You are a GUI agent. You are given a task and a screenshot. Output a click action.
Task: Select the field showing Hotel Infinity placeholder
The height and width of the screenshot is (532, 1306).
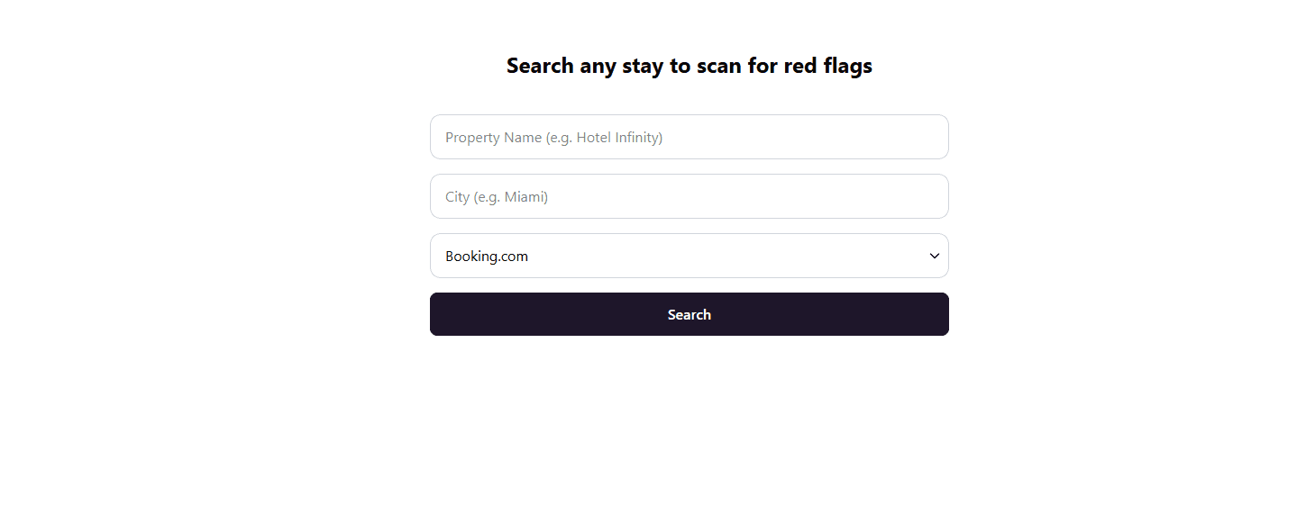690,137
